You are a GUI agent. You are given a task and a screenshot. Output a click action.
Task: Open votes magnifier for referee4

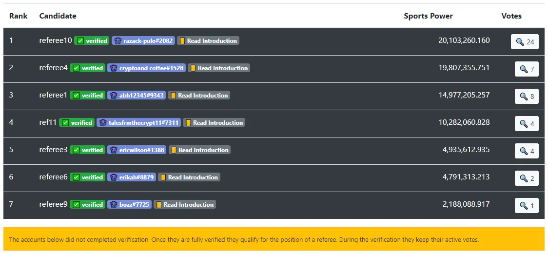click(527, 69)
